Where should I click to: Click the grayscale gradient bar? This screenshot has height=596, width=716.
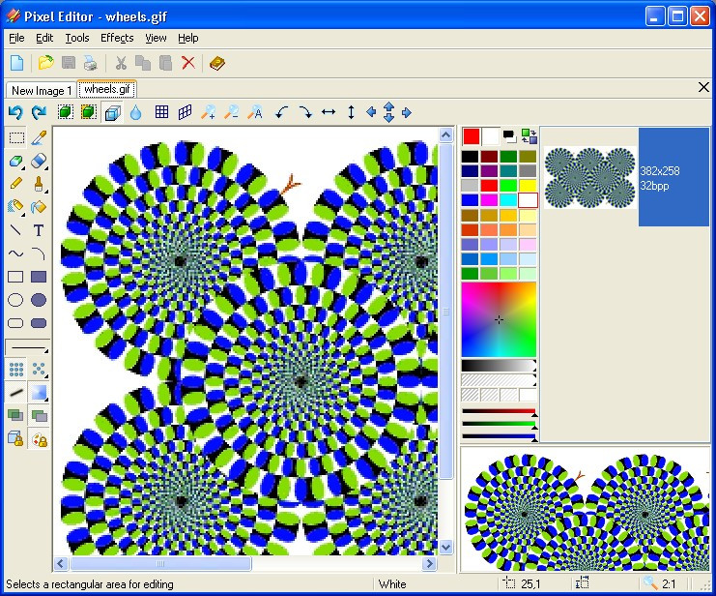[498, 366]
